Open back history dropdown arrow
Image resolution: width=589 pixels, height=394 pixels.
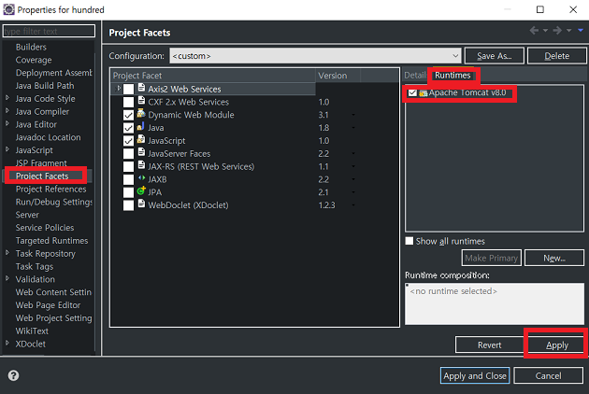pyautogui.click(x=545, y=31)
